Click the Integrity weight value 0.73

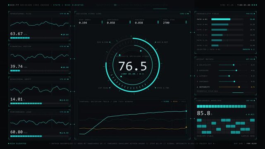click(253, 87)
